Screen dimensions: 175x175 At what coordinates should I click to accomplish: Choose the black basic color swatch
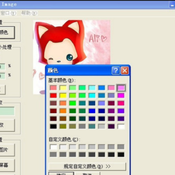(53, 126)
